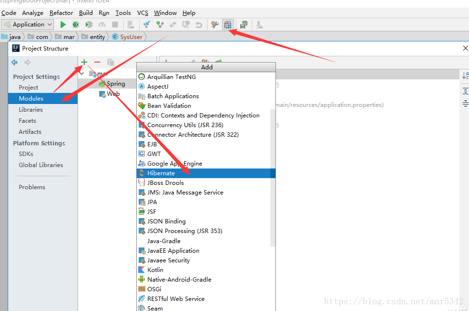Choose JSON Binding from the Add popup
Screen dimensions: 469x311
coord(204,221)
